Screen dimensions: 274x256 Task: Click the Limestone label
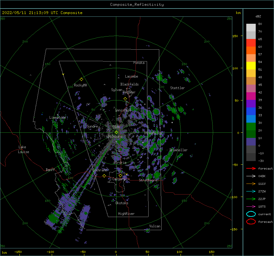point(58,117)
